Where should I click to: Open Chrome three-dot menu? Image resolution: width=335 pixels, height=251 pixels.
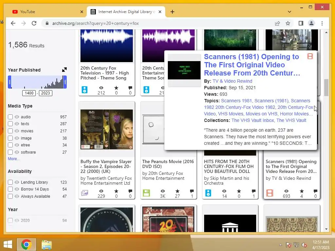tap(322, 23)
